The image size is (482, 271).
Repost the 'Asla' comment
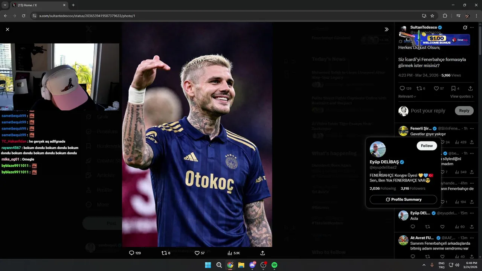(x=427, y=227)
